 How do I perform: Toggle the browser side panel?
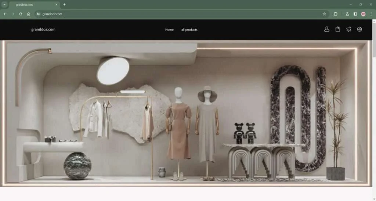point(355,14)
